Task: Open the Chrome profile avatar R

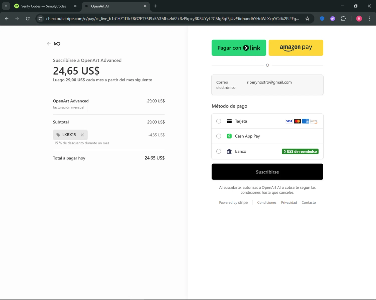Action: point(359,18)
